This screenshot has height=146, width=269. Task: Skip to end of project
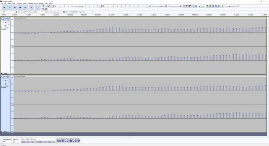click(x=25, y=7)
